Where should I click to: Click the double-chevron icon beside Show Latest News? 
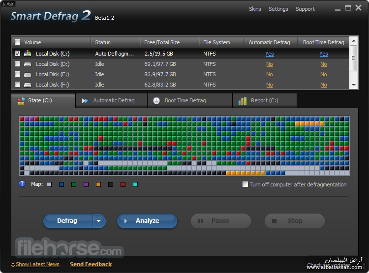13,265
